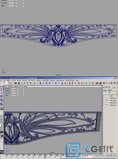This screenshot has height=159, width=118.
Task: Click the snap to points plus icon
Action: [x=37, y=83]
